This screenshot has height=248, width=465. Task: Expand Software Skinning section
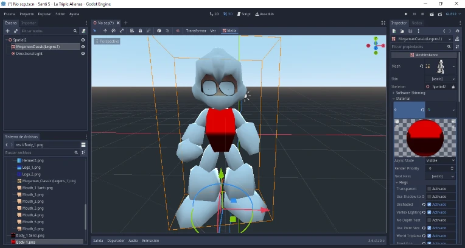point(410,93)
